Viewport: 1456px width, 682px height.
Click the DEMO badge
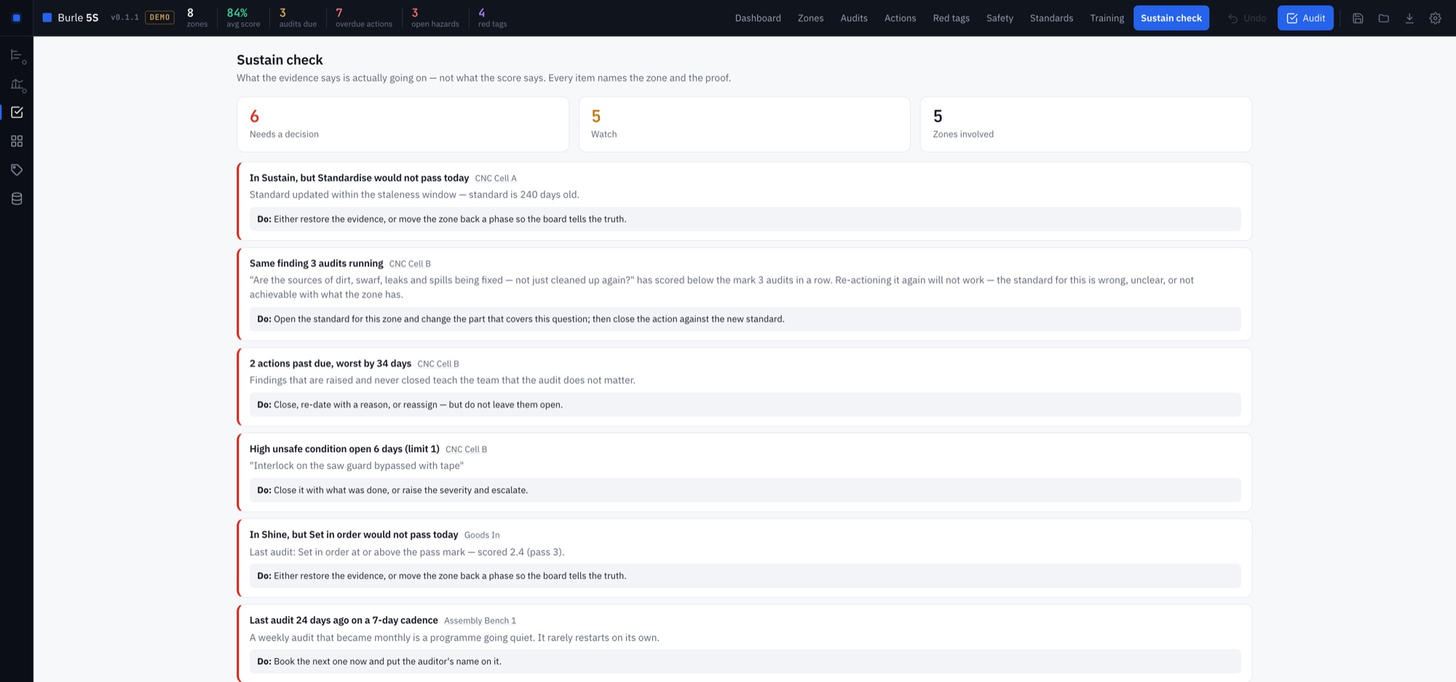pyautogui.click(x=160, y=17)
